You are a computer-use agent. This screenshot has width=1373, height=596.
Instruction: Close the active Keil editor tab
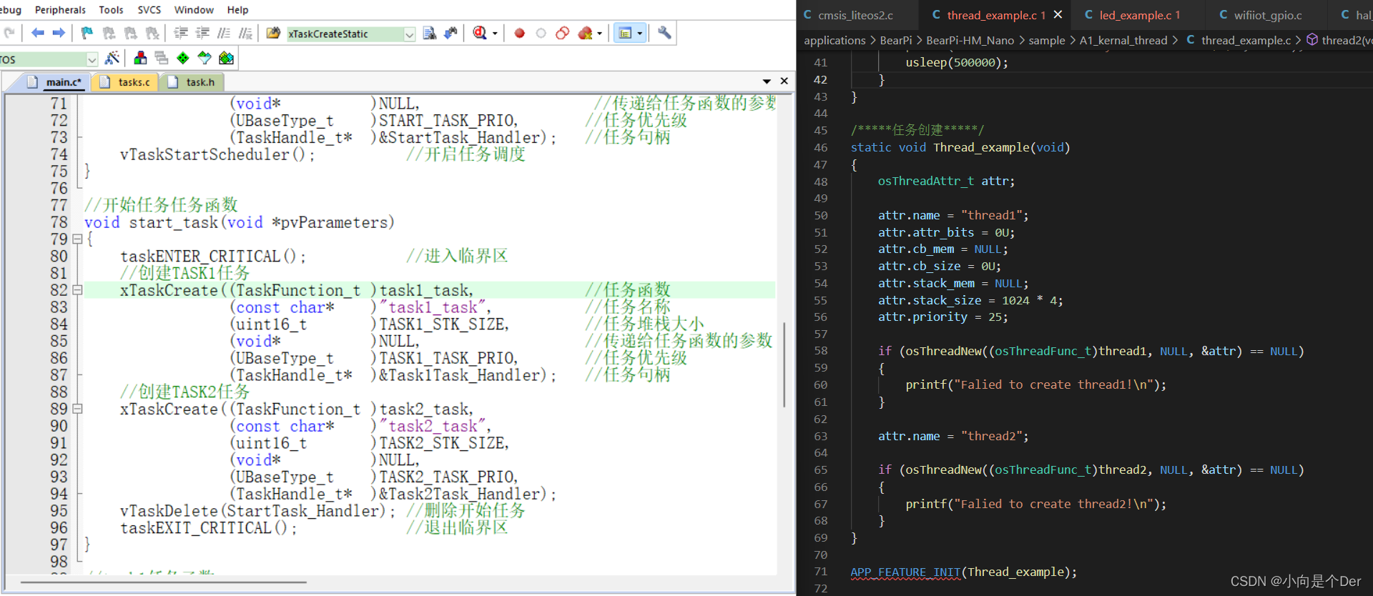tap(784, 81)
